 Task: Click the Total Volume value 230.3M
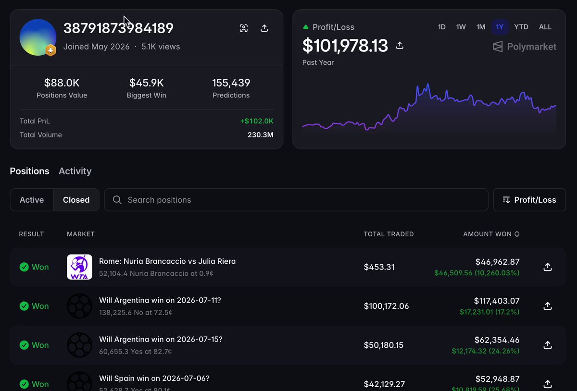click(261, 135)
